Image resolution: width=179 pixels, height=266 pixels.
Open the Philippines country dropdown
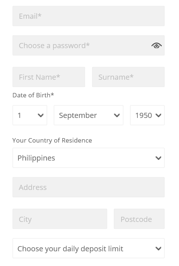88,158
